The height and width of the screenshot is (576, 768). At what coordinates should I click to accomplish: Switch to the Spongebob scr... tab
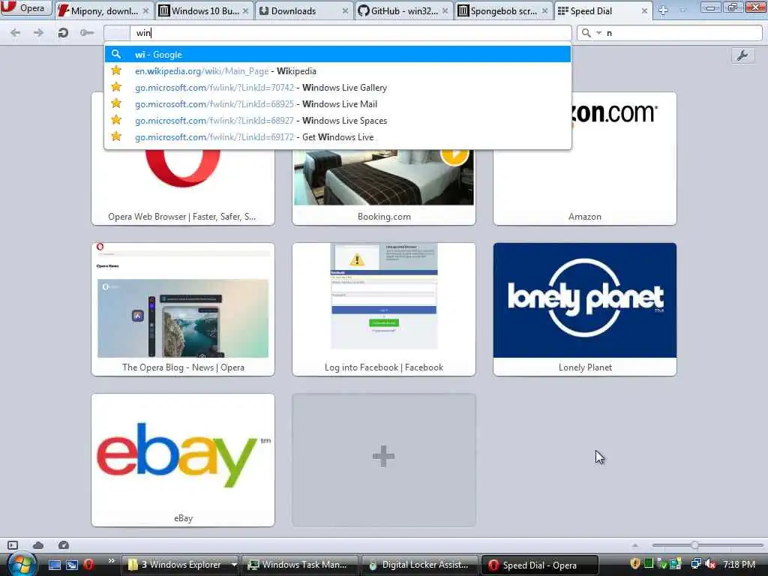503,10
